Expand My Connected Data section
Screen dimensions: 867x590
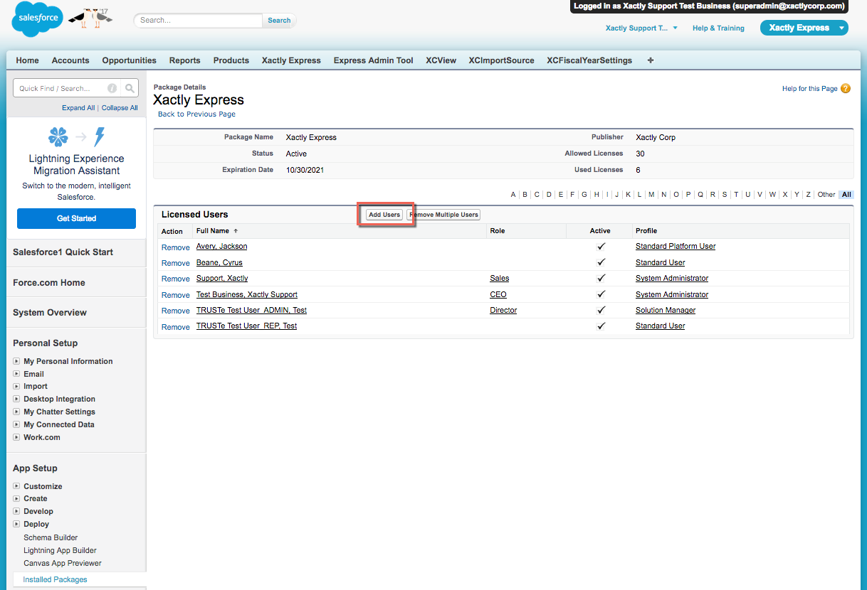[x=16, y=424]
